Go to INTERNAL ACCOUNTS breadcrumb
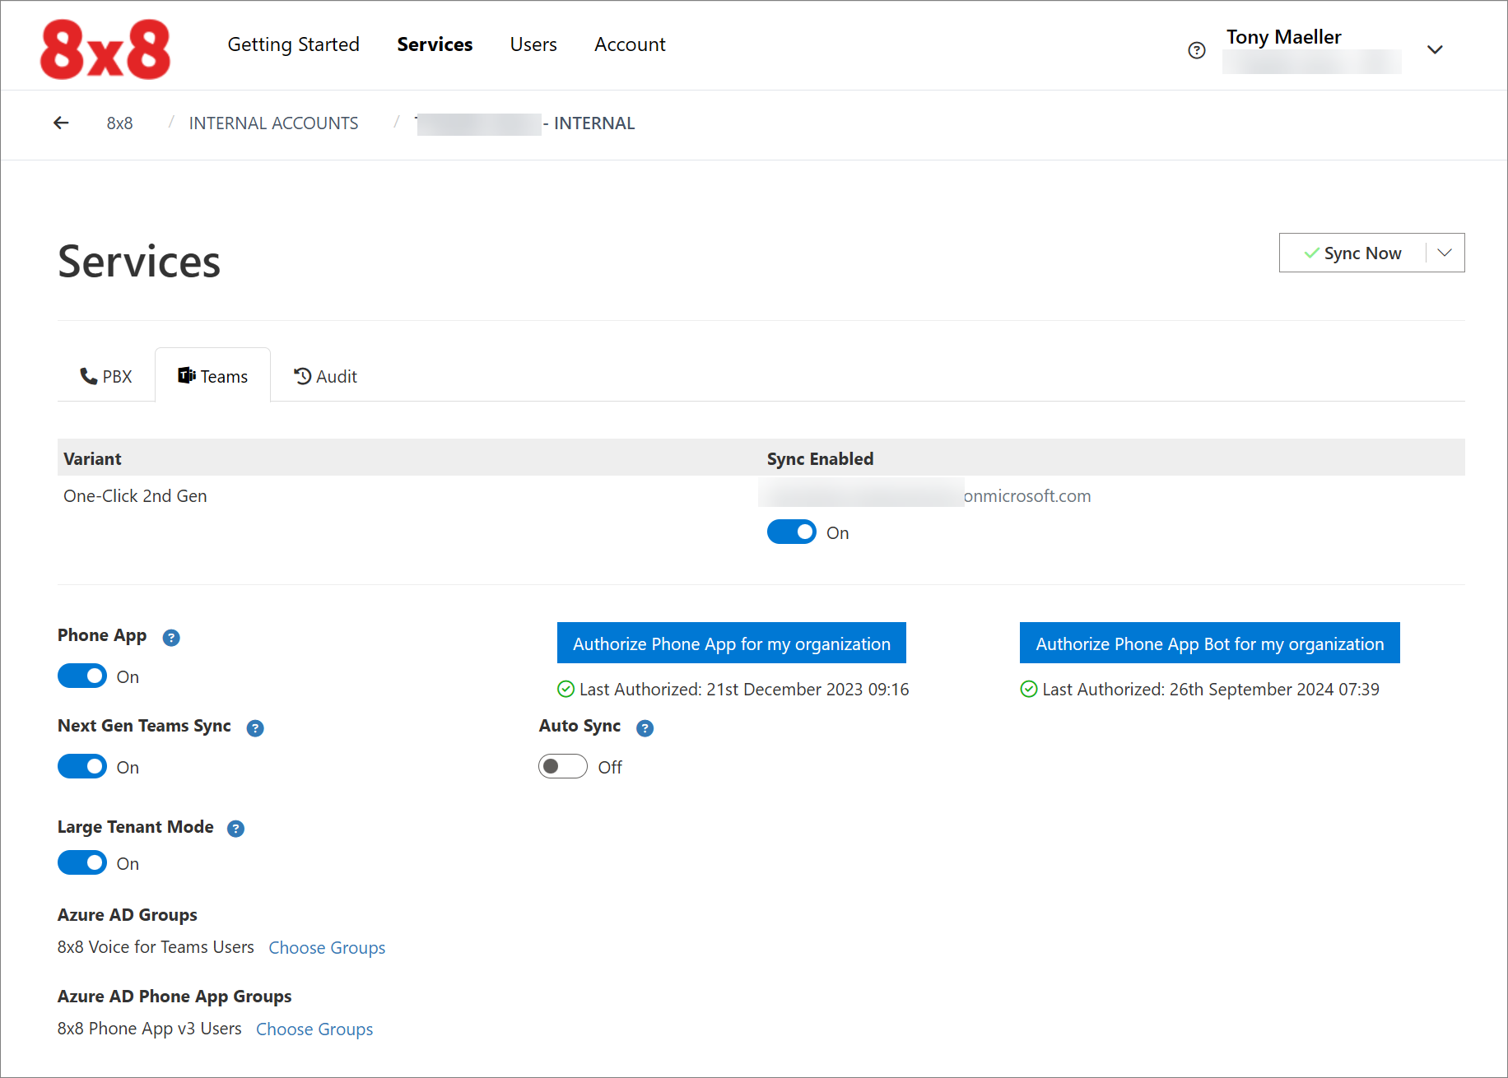 click(273, 123)
